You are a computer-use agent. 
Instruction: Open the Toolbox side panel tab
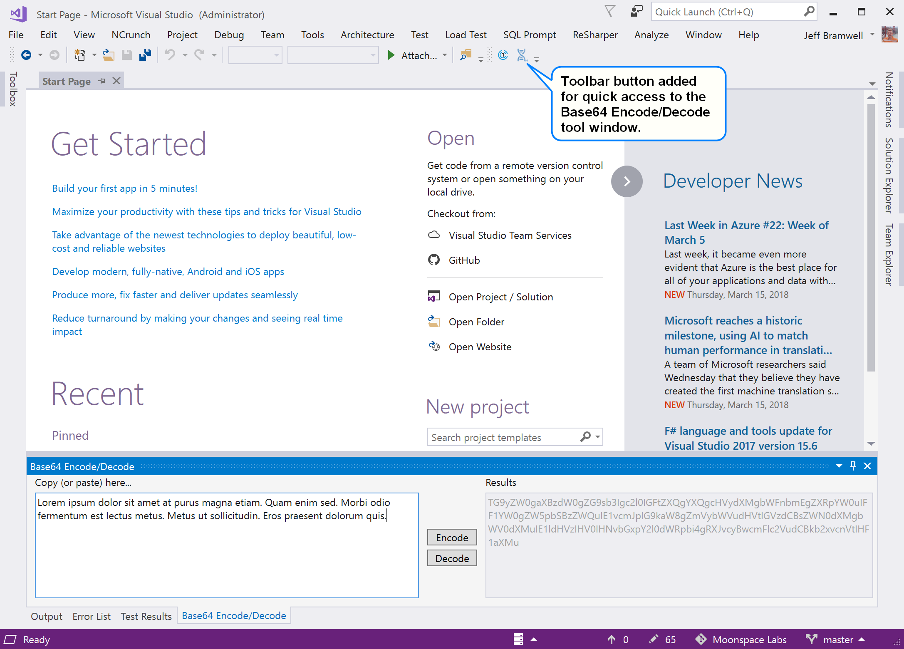(13, 89)
